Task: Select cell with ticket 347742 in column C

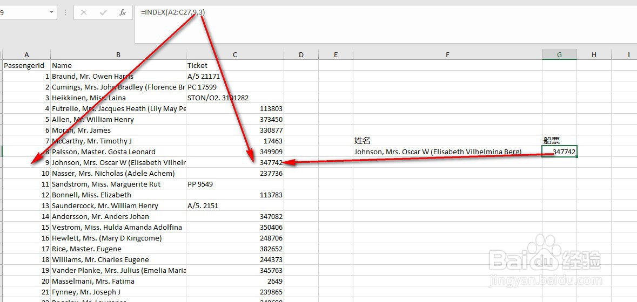Action: coord(235,162)
